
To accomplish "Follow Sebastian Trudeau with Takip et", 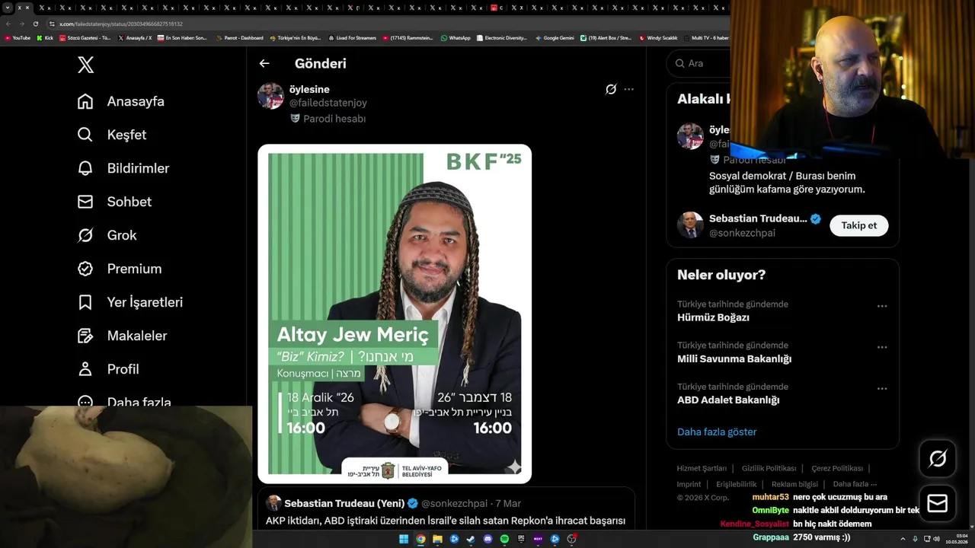I will pyautogui.click(x=859, y=225).
